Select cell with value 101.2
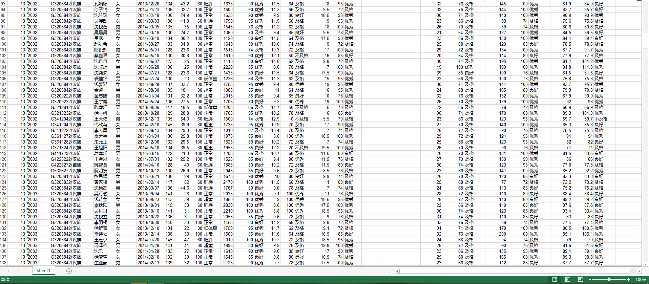The width and height of the screenshot is (649, 284). click(x=583, y=61)
